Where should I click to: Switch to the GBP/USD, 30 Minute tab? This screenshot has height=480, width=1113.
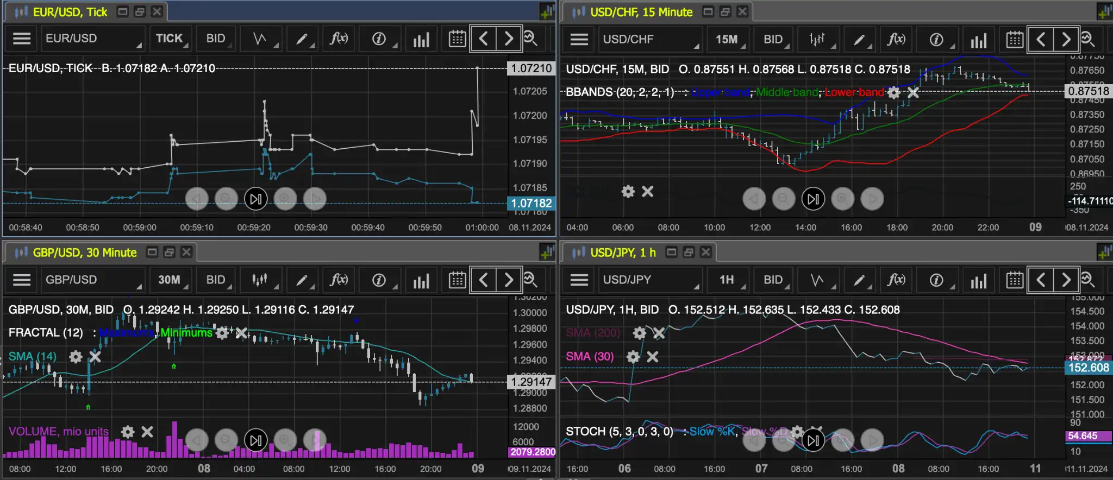tap(85, 252)
